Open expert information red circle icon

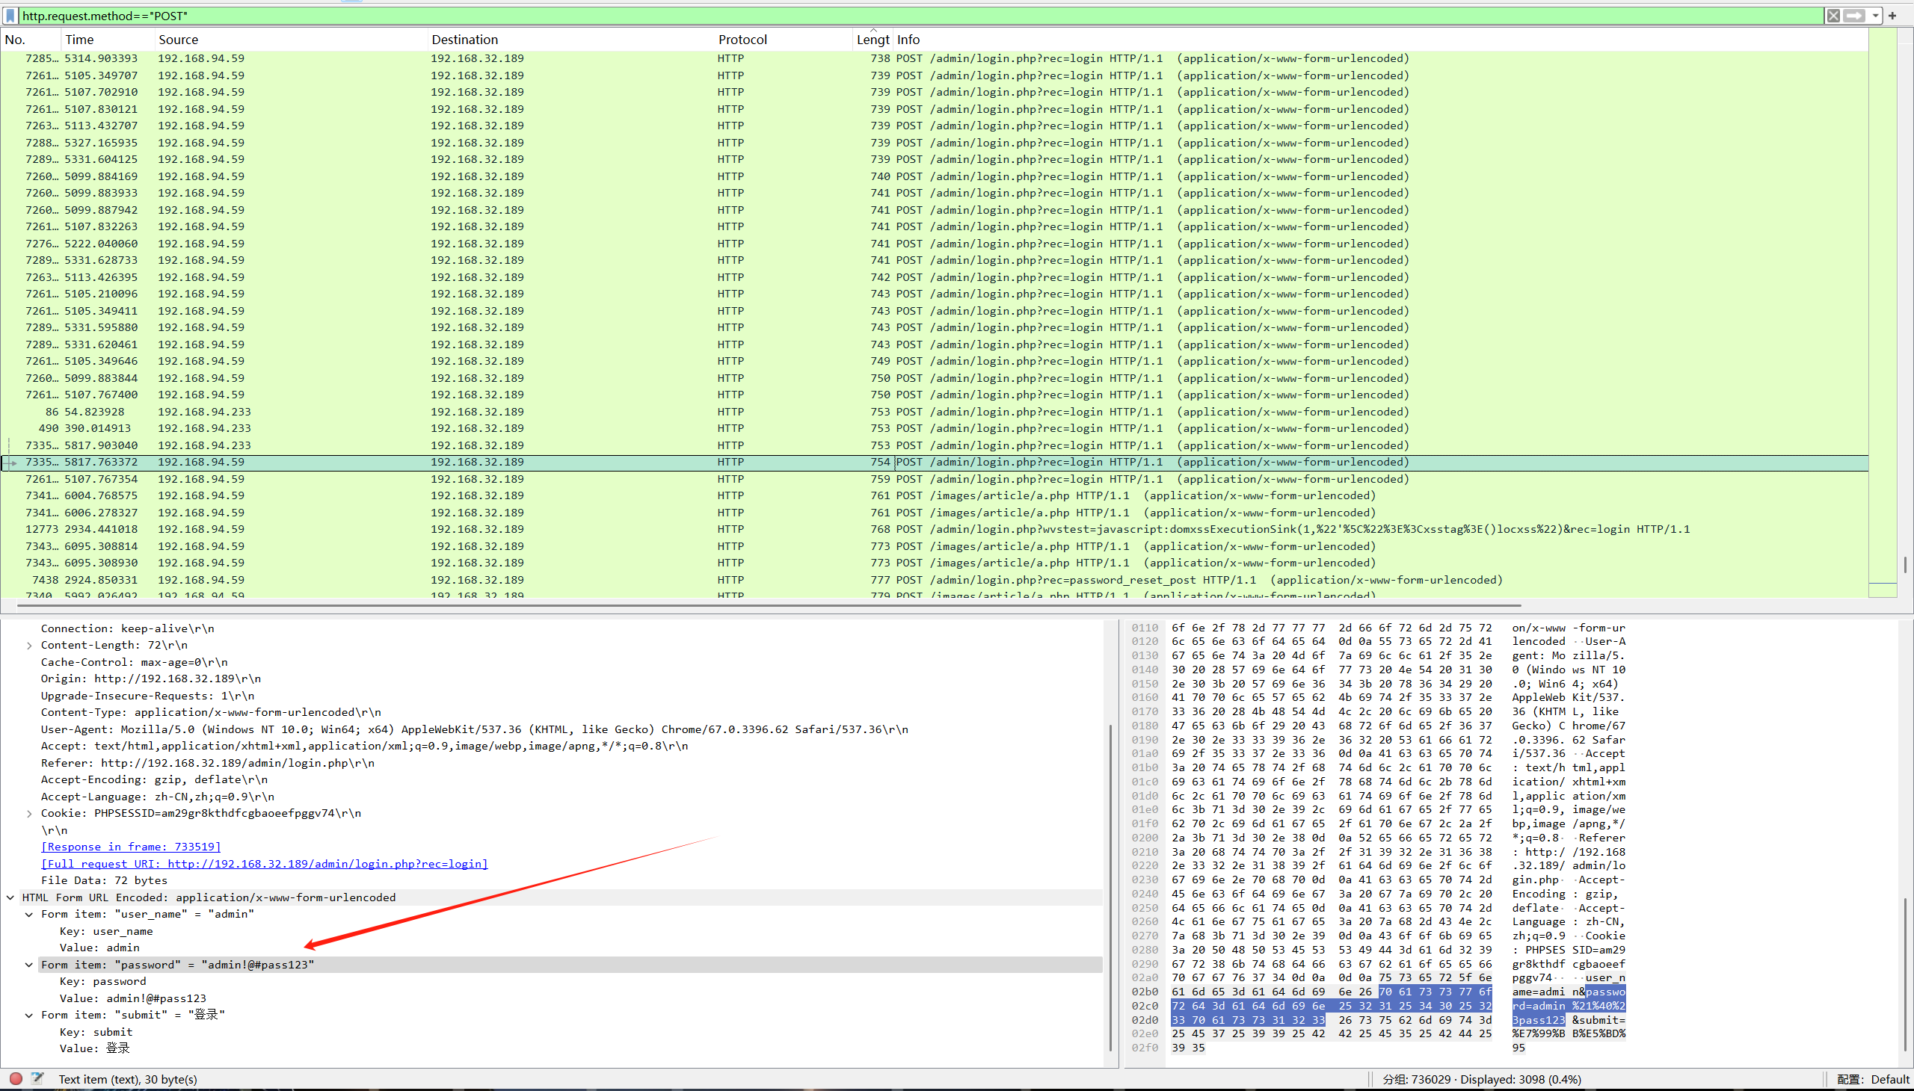15,1079
